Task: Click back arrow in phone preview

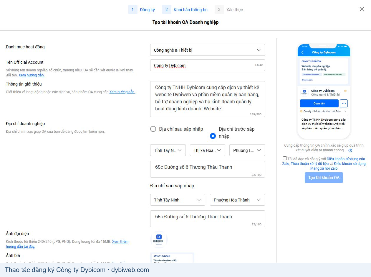Action: pos(303,53)
